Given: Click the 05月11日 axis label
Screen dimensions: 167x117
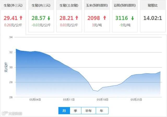Looking at the screenshot, I should point(69,100).
